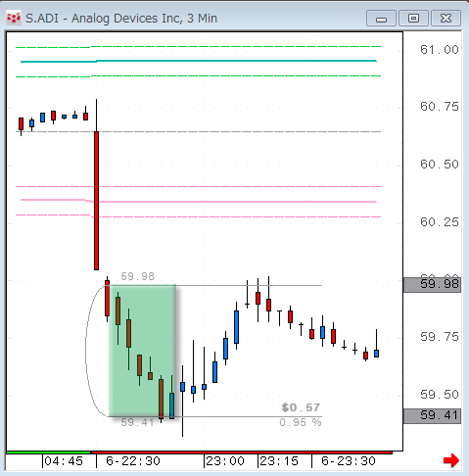Click the 61.00 price scale label

440,50
